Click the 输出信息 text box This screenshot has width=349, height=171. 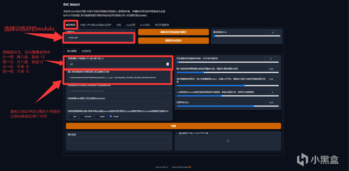point(119,140)
